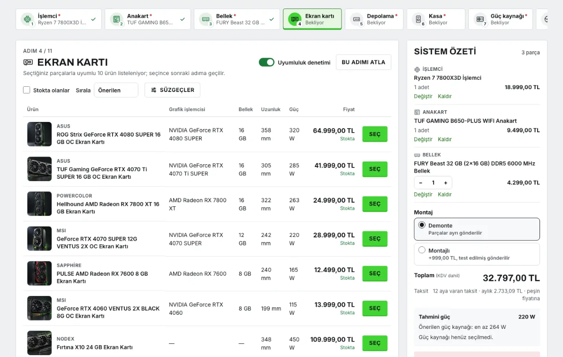Click the TUF Gaming RTX 4070 Ti thumbnail
The image size is (563, 357).
point(39,169)
